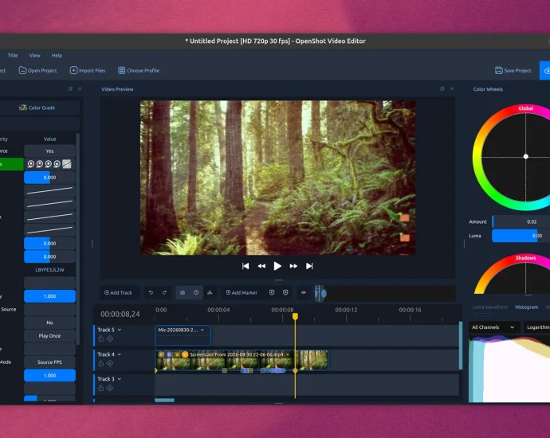550x438 pixels.
Task: Lock Track 3
Action: (101, 388)
